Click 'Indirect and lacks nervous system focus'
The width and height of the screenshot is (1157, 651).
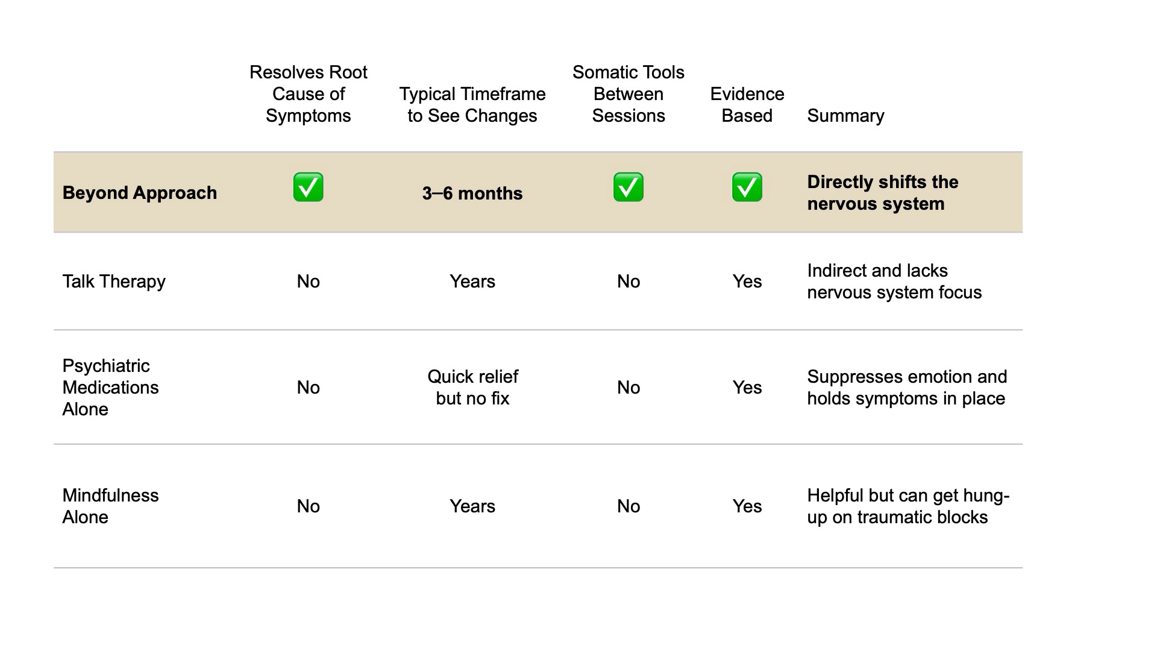point(894,281)
